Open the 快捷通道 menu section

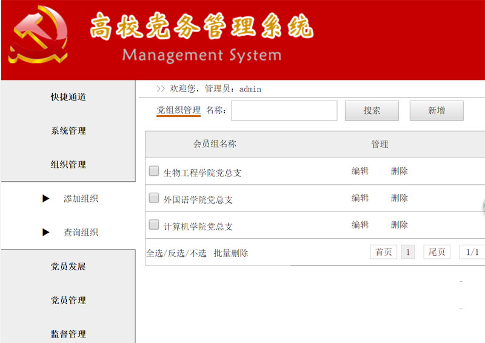pyautogui.click(x=68, y=97)
